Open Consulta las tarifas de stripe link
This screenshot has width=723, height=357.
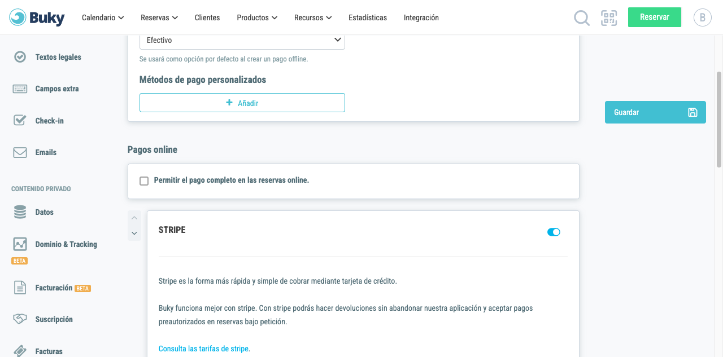(x=204, y=349)
